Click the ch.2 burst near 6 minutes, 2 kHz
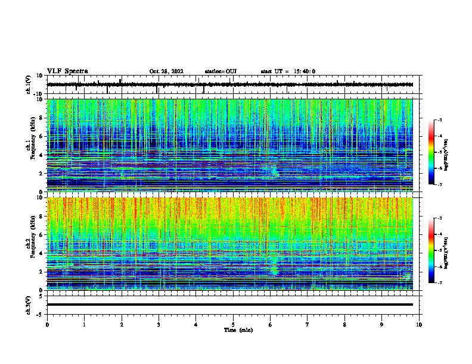Viewport: 472px width, 364px height. tap(274, 266)
